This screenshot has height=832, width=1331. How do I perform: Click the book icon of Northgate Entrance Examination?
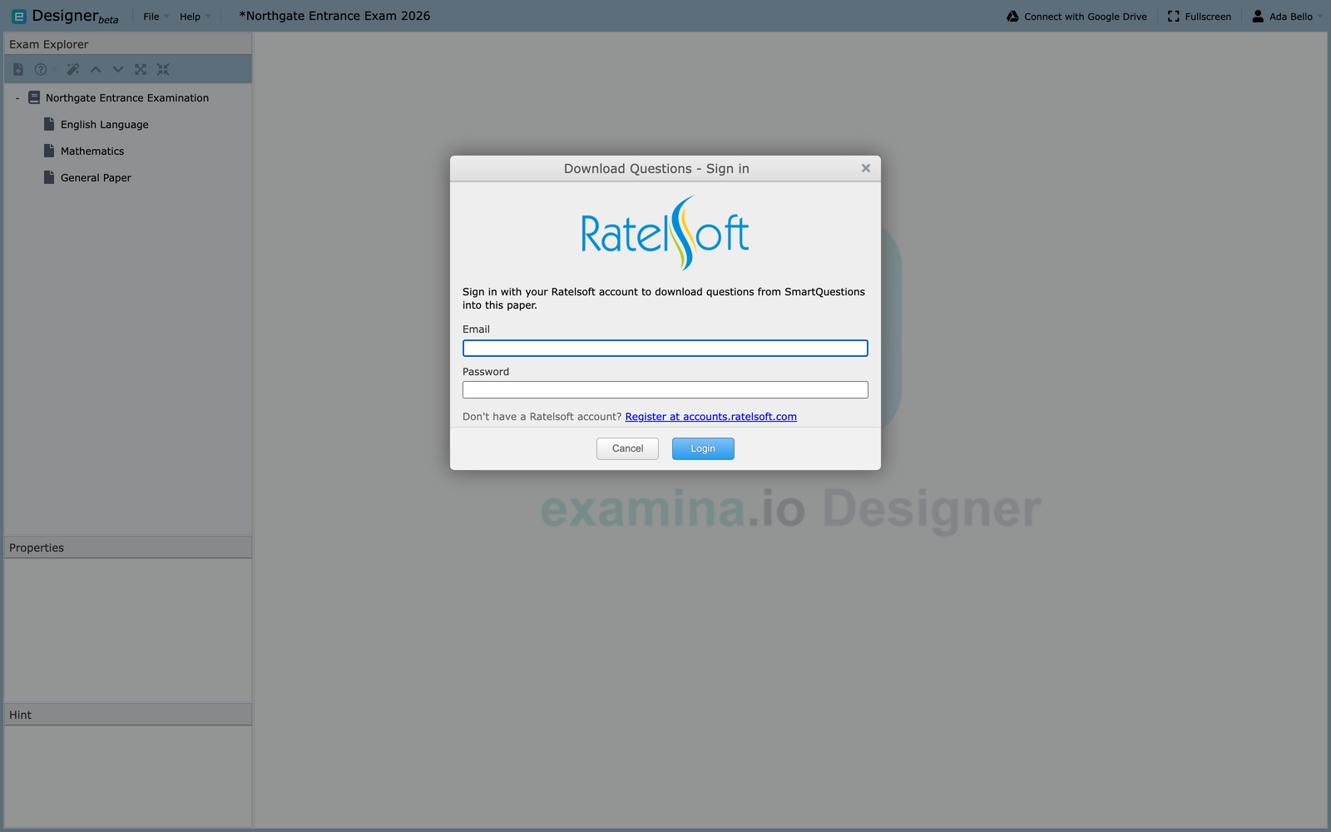click(34, 97)
